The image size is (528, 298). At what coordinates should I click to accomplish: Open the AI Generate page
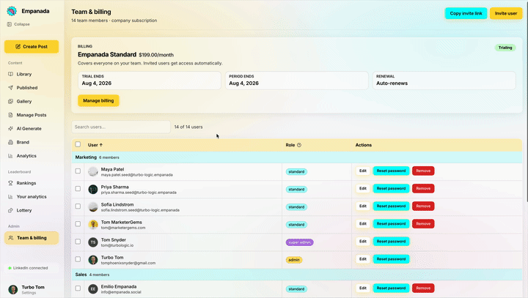point(32,128)
